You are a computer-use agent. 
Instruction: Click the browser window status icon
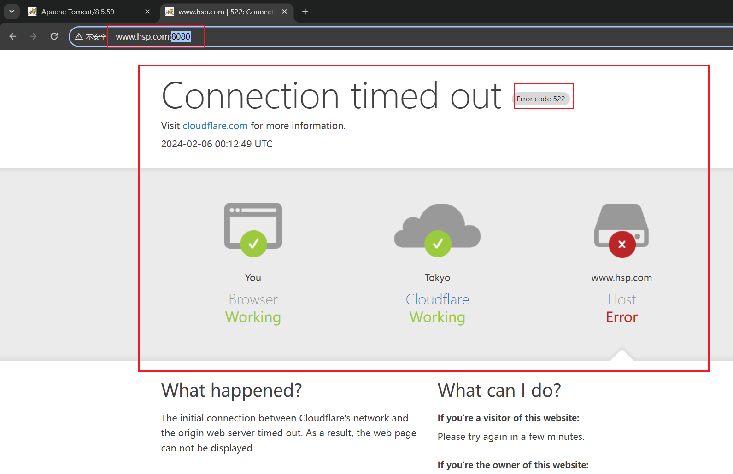coord(253,230)
